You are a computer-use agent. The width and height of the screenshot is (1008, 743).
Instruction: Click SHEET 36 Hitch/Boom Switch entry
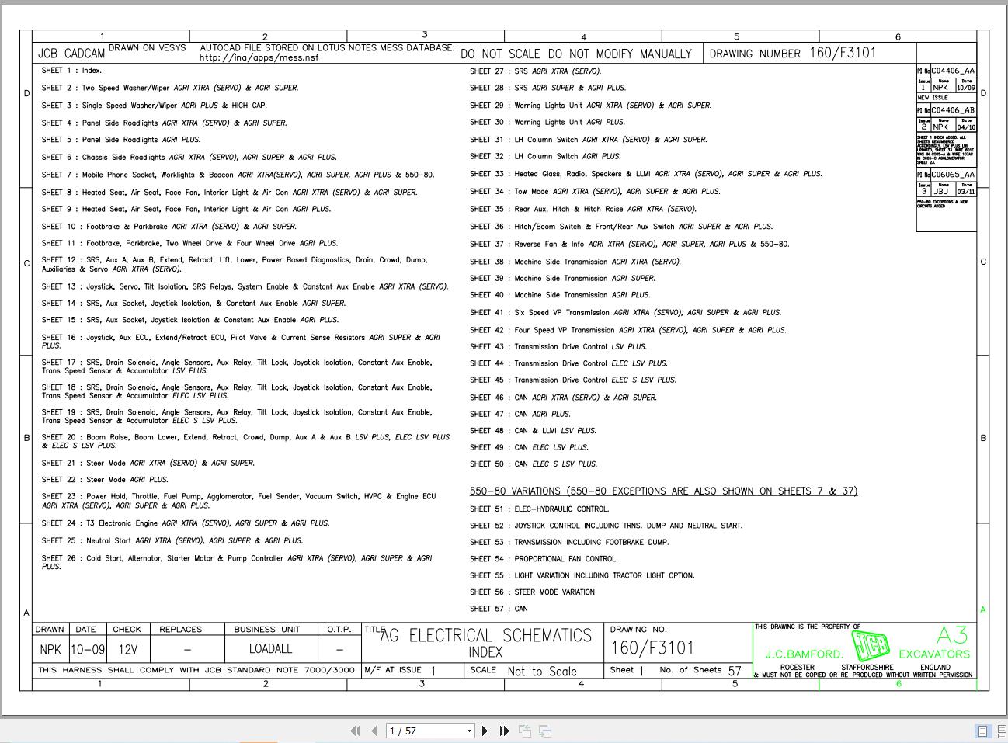point(621,227)
